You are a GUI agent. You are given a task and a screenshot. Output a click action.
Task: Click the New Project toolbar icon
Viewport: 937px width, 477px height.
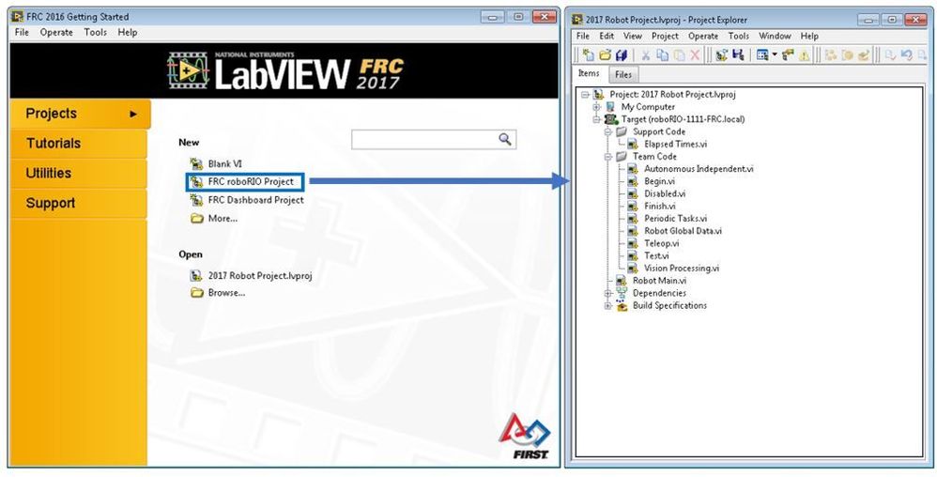589,55
